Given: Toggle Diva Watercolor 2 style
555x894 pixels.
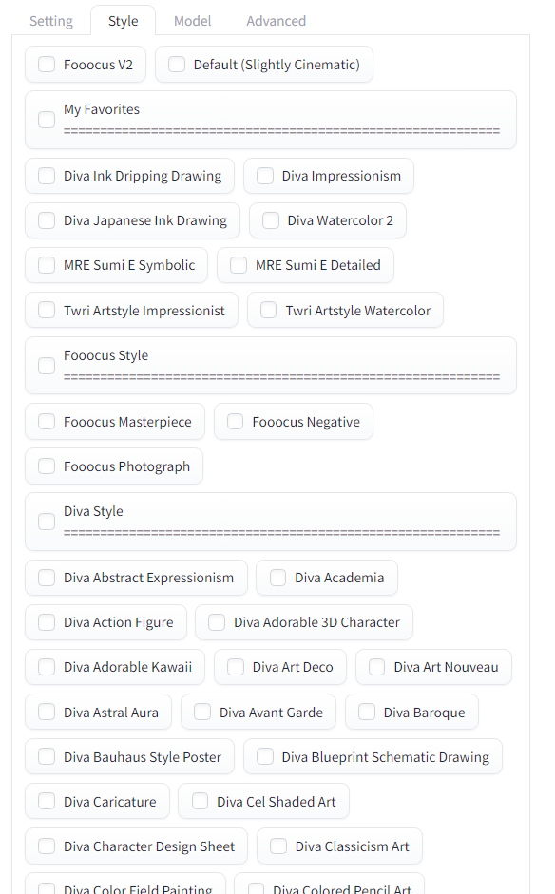Looking at the screenshot, I should 273,219.
